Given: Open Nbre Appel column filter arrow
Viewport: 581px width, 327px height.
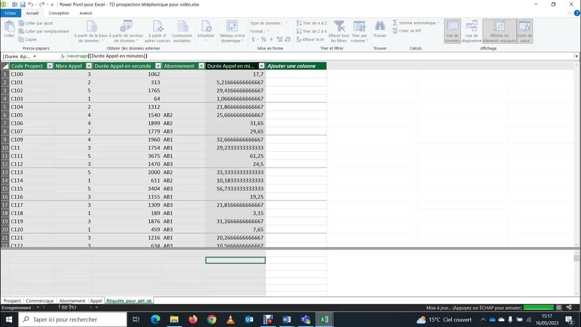Looking at the screenshot, I should click(x=89, y=66).
